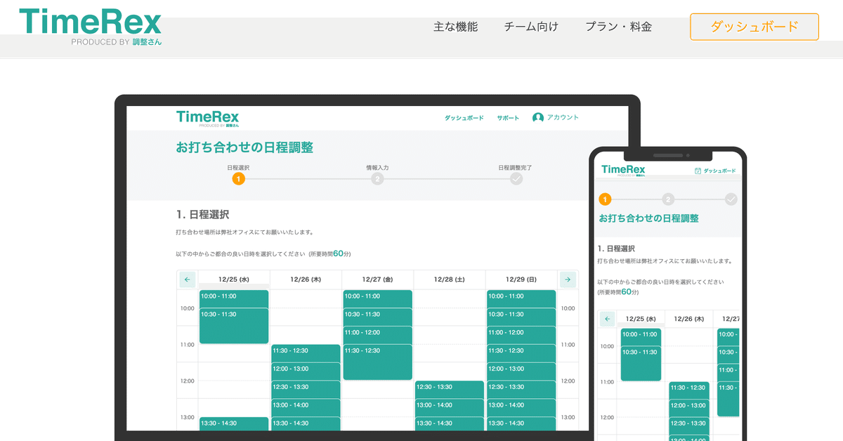Select step 2 circle on phone progress bar

668,199
